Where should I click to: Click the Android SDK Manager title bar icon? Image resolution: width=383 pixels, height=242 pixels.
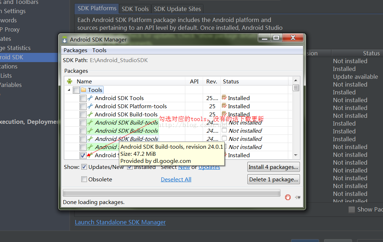click(x=65, y=39)
